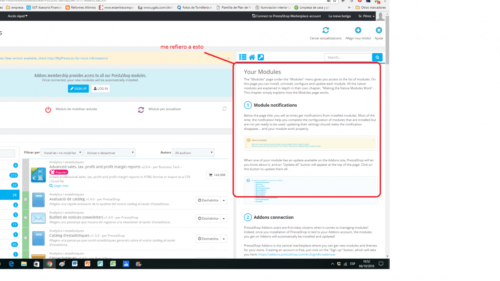Click the page vertical scrollbar

[387, 40]
